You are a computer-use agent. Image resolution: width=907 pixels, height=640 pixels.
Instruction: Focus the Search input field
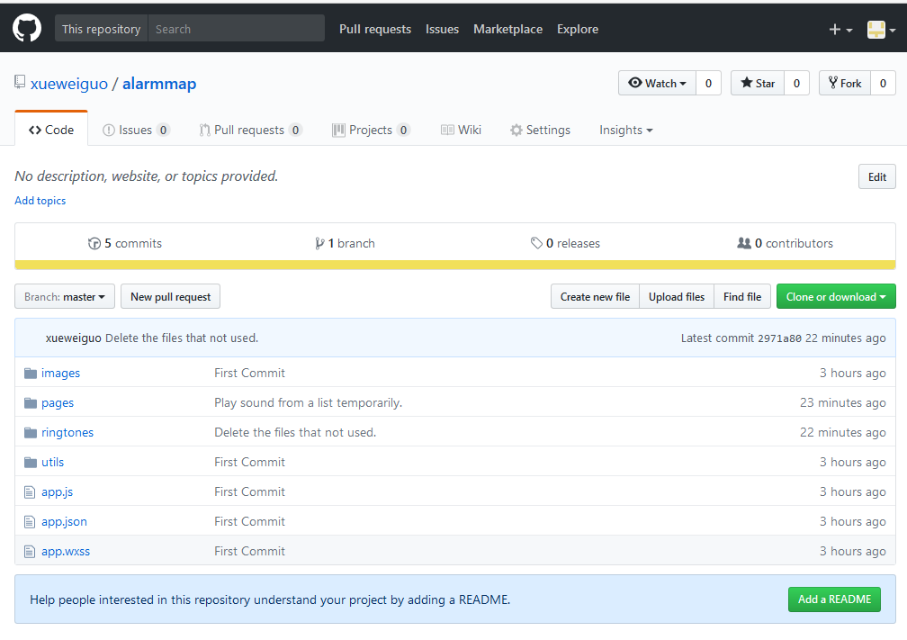(236, 29)
